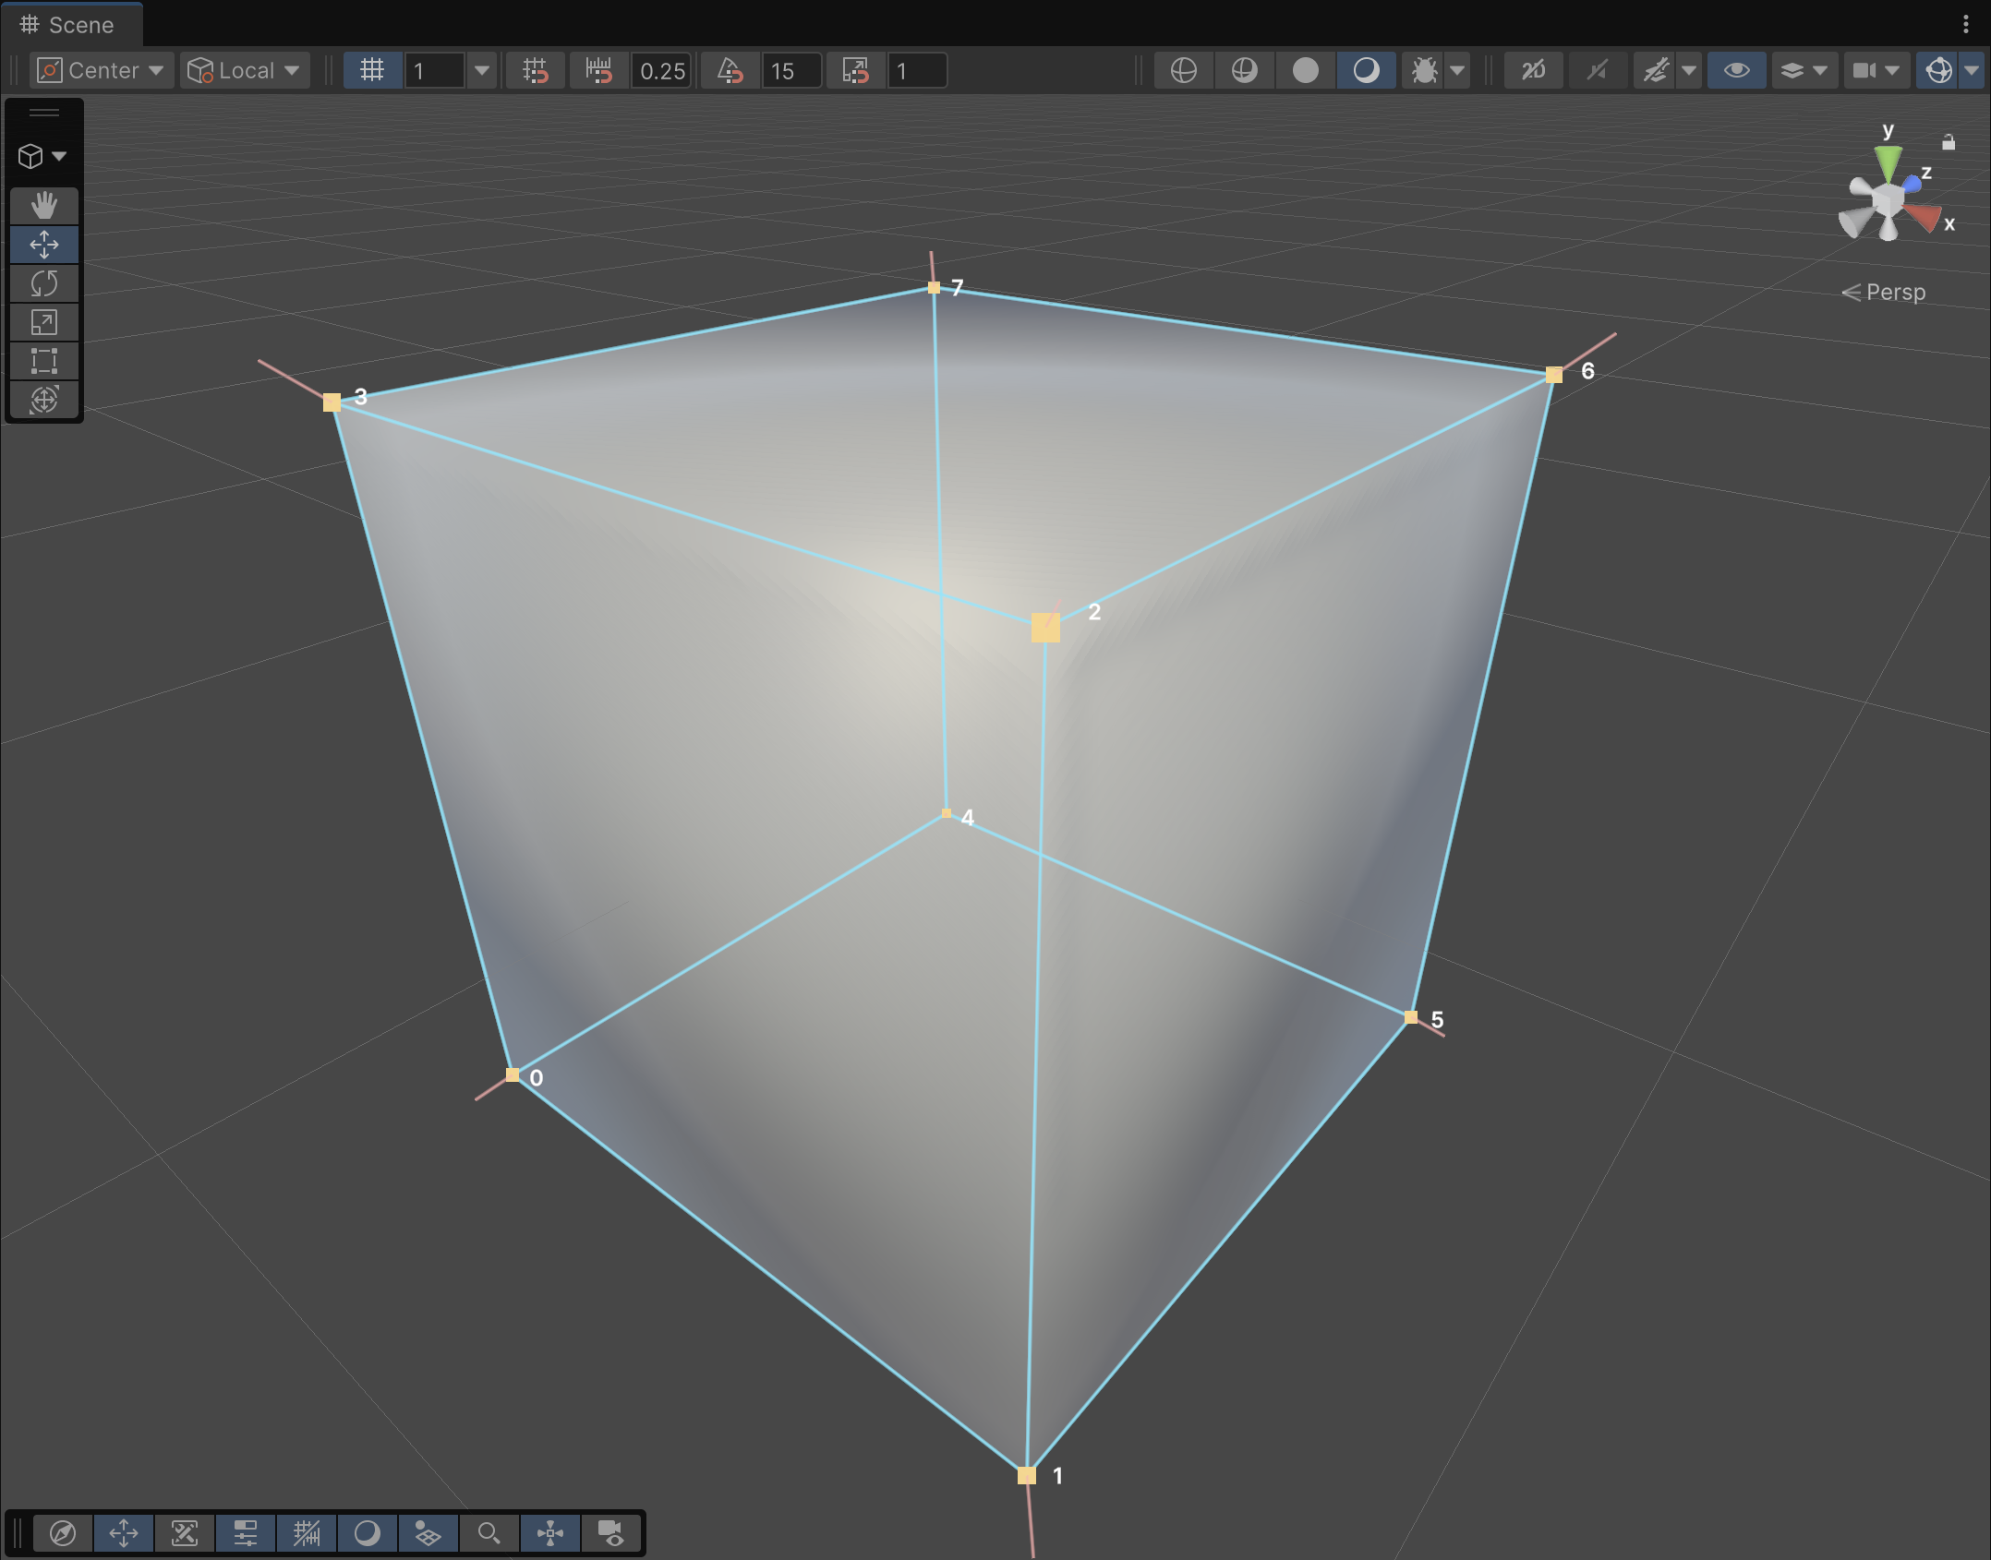Open the Center pivot dropdown
The width and height of the screenshot is (1991, 1560).
tap(101, 70)
